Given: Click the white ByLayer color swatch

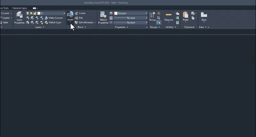Looking at the screenshot, I should [x=116, y=13].
